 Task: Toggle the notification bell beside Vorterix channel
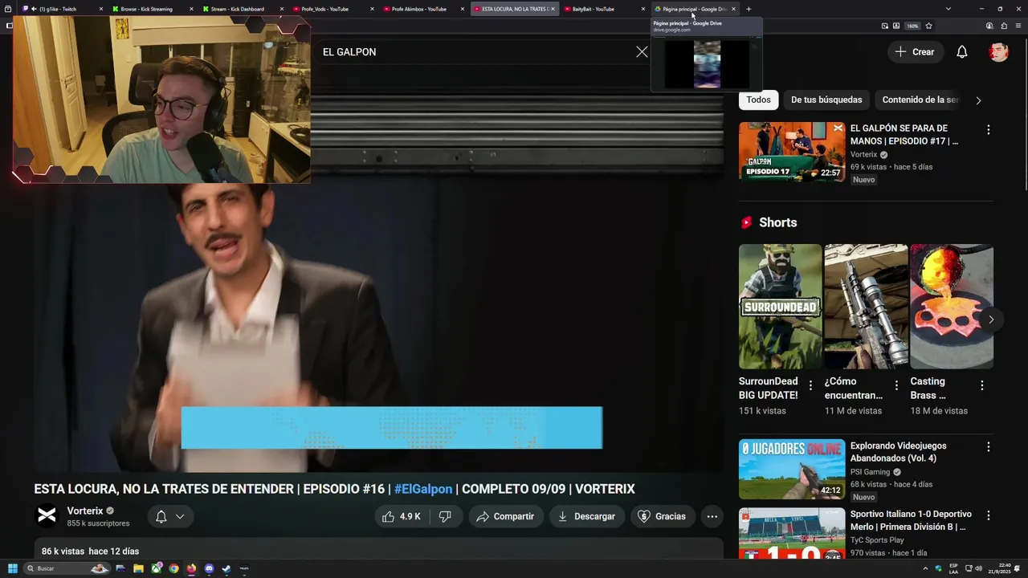(169, 516)
